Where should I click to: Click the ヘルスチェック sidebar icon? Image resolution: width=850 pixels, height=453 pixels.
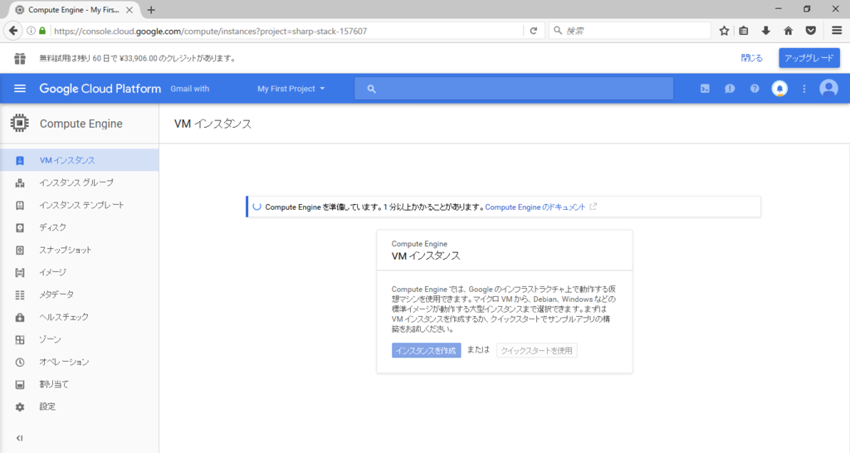click(x=20, y=318)
